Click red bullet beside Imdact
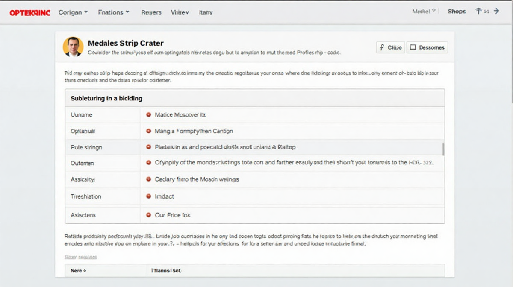 click(x=148, y=196)
